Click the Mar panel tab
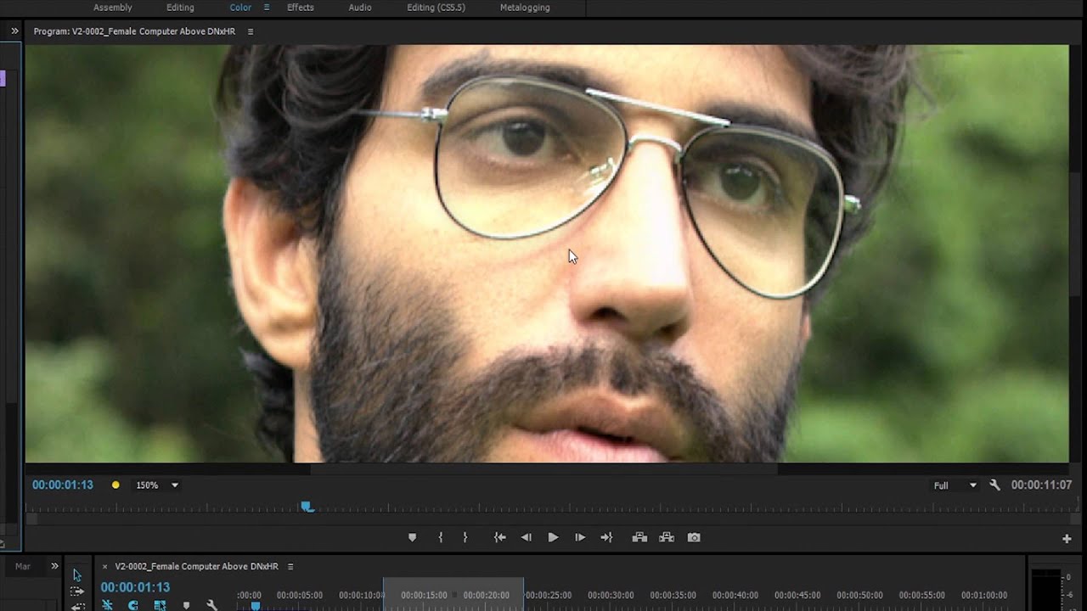The width and height of the screenshot is (1087, 611). [x=23, y=566]
